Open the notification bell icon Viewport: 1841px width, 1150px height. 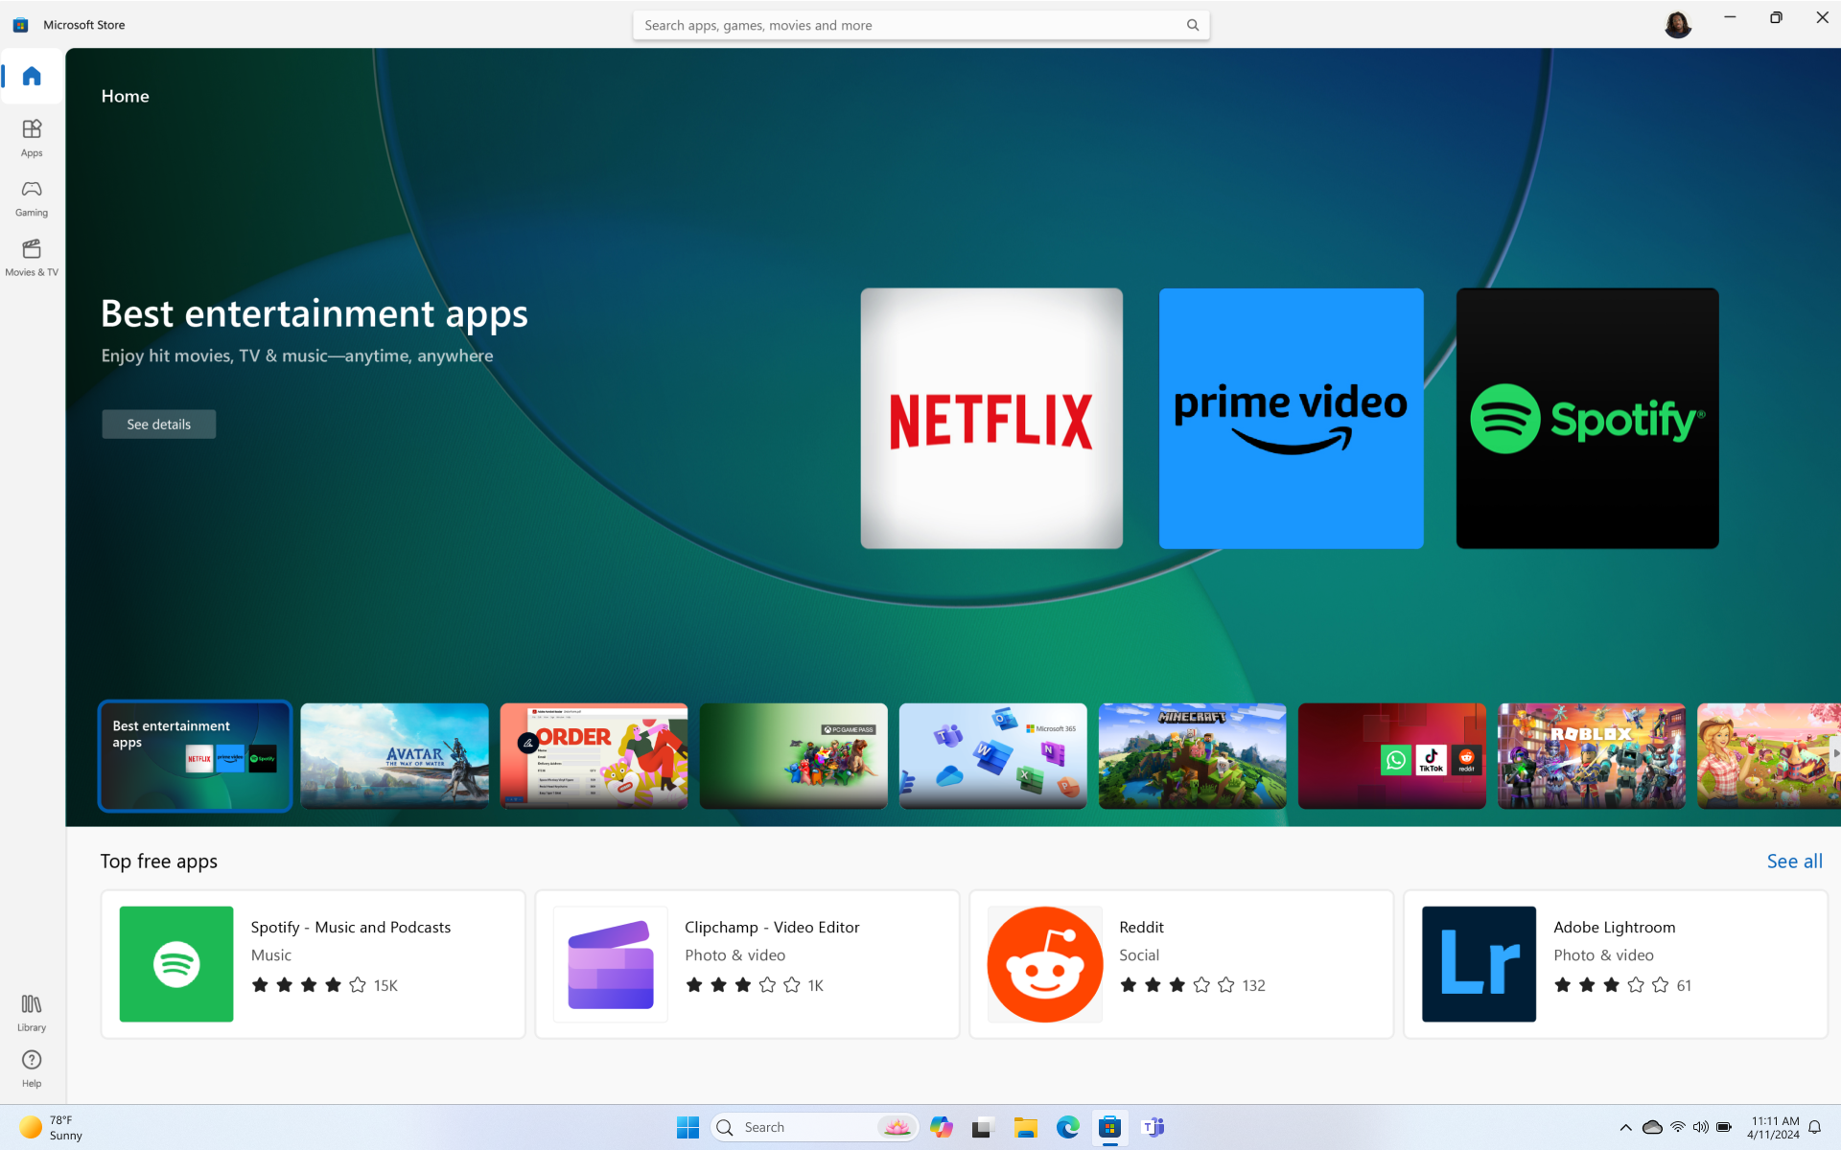tap(1814, 1127)
